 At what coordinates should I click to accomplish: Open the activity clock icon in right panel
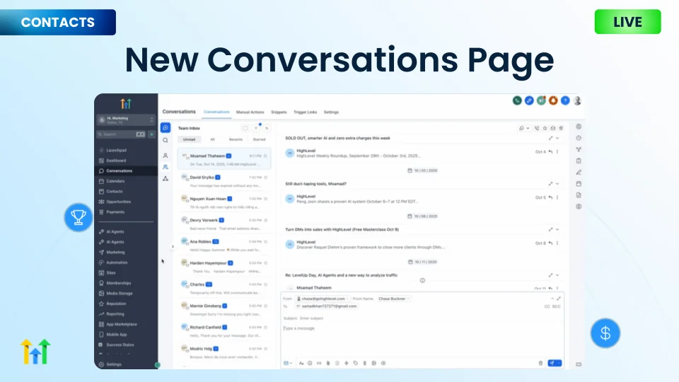click(x=579, y=138)
